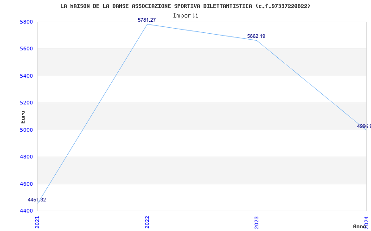
Task: Select the 5662.19 data label
Action: 256,36
